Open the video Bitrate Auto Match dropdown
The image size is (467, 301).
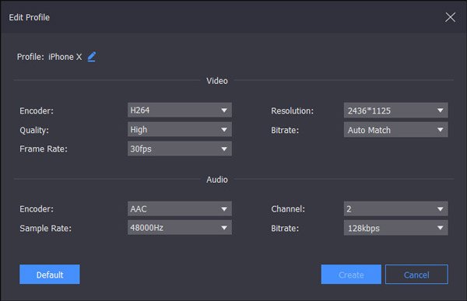395,130
